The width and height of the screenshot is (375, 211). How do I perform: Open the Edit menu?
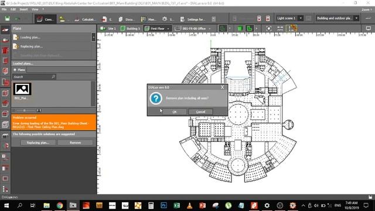[13, 9]
